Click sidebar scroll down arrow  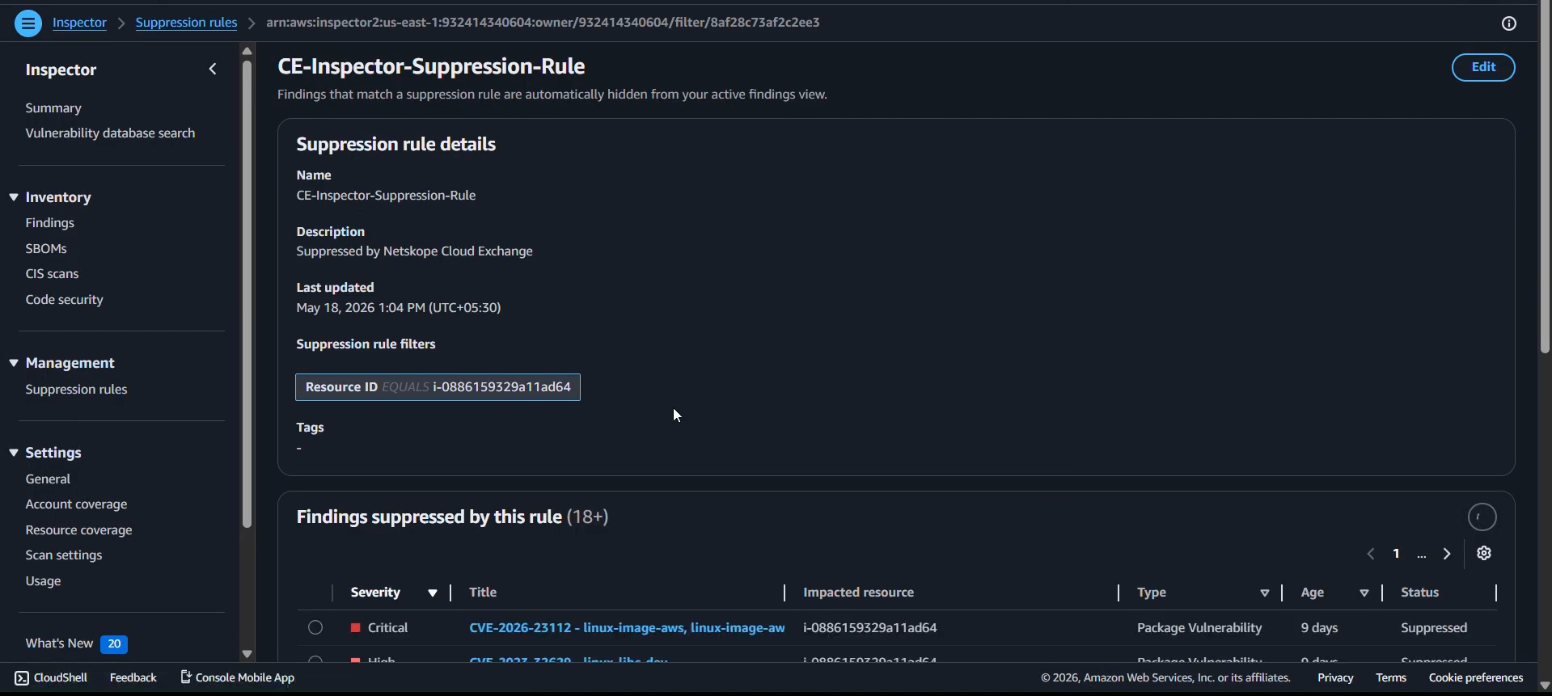[247, 654]
